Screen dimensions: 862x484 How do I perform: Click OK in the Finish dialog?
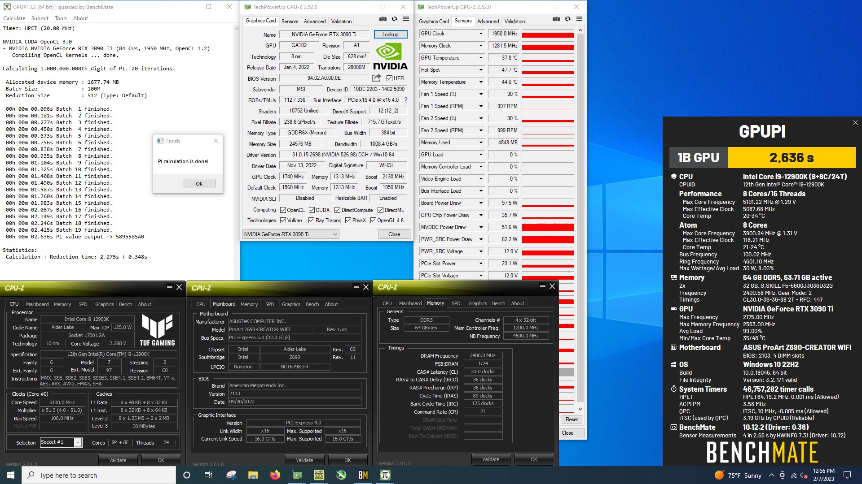pos(199,184)
